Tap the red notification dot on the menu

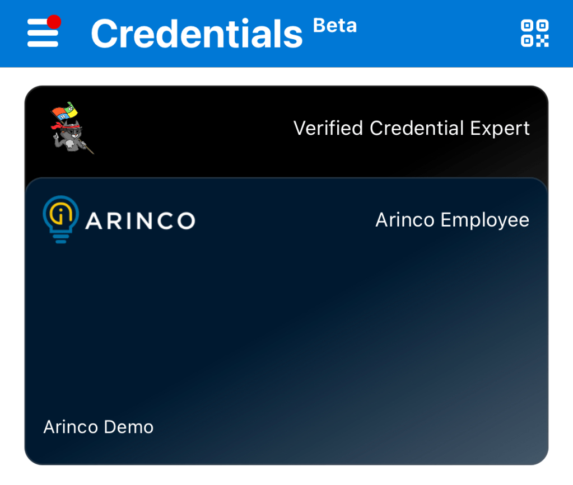coord(55,21)
